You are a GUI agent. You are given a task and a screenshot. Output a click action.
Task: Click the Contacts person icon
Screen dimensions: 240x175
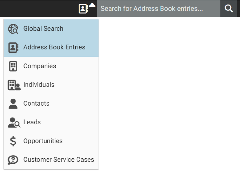[x=13, y=104]
